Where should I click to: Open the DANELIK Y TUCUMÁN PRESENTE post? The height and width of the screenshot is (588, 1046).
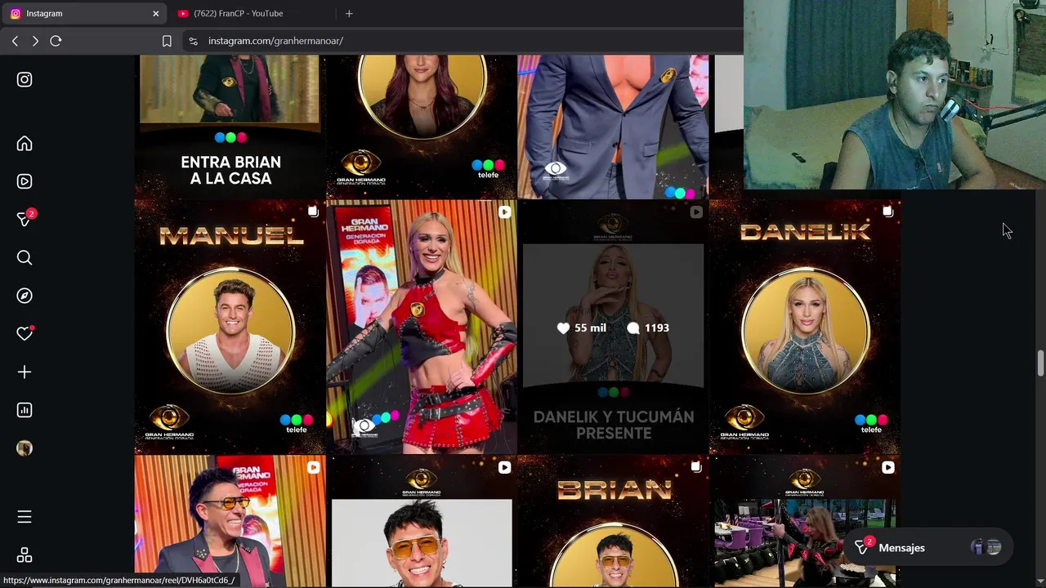pos(613,327)
